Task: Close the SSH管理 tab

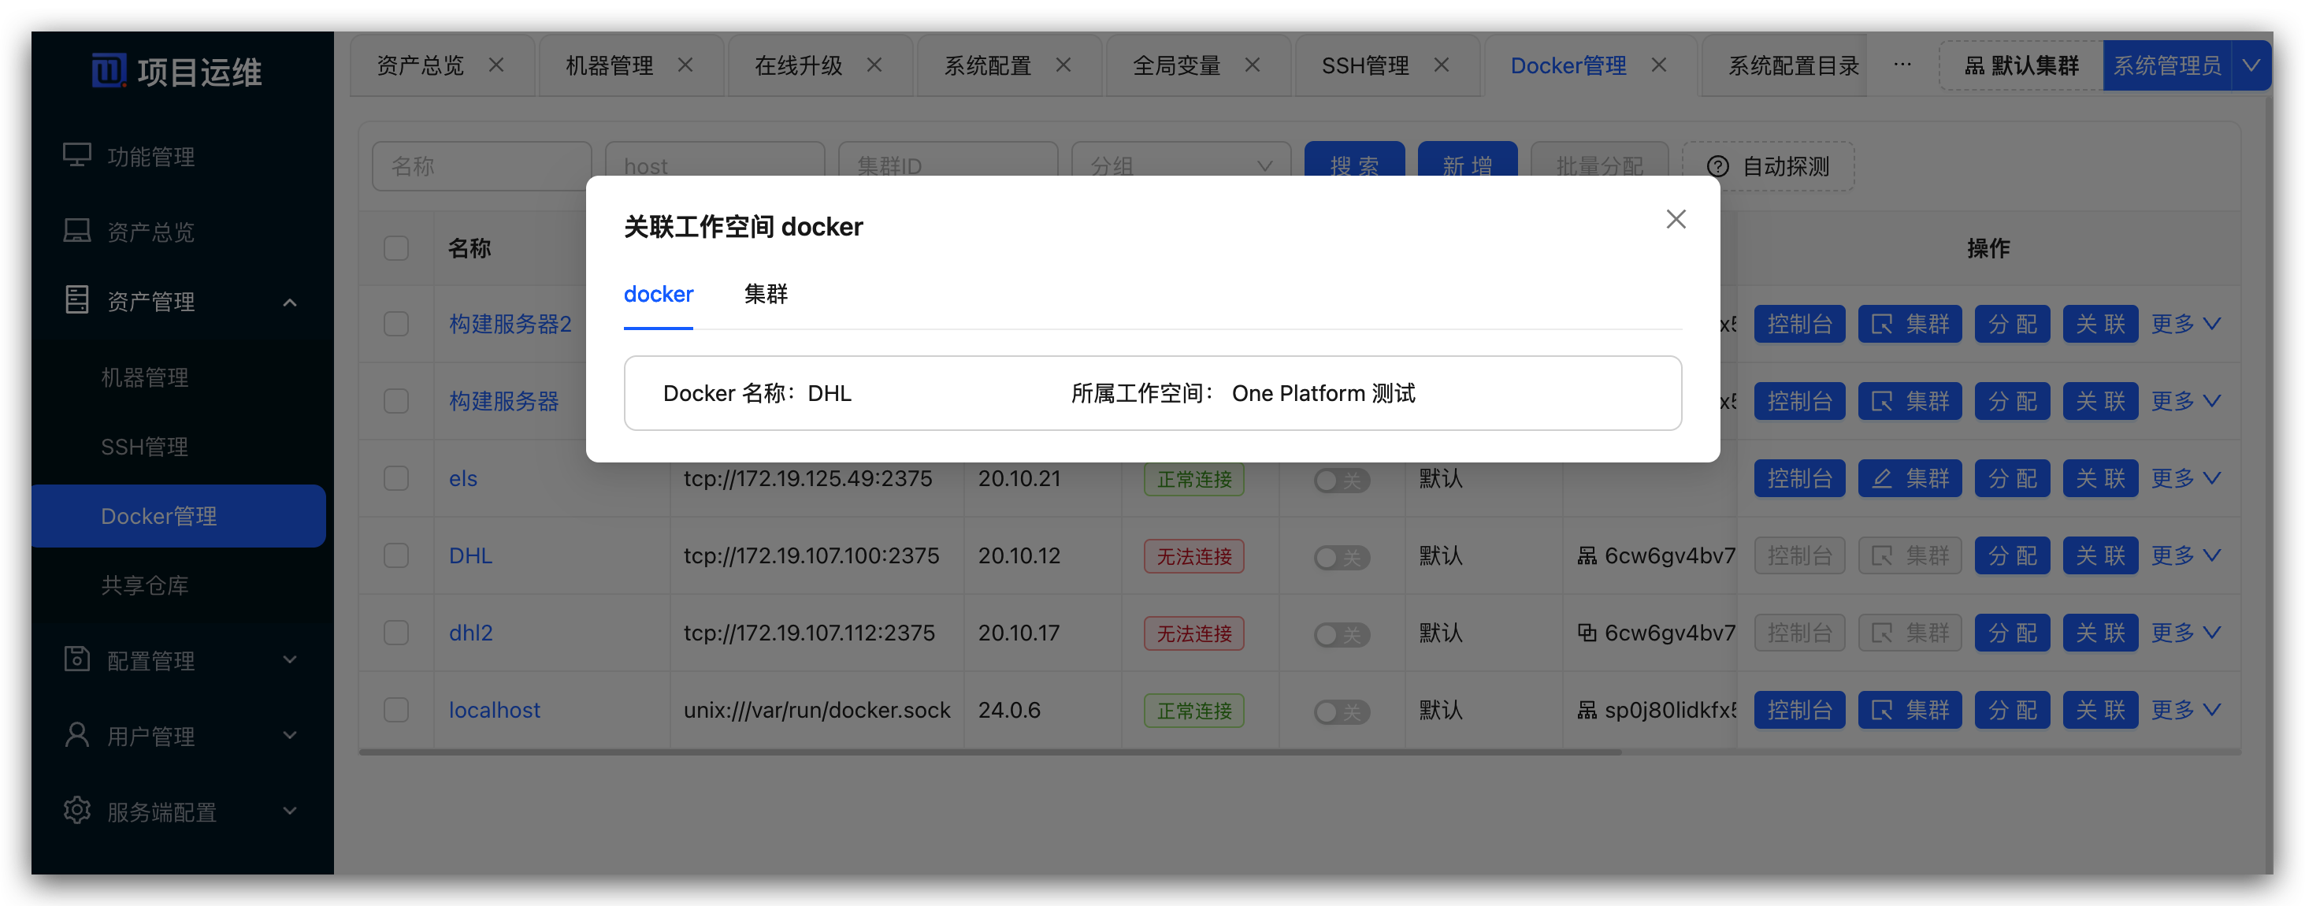Action: pos(1442,65)
